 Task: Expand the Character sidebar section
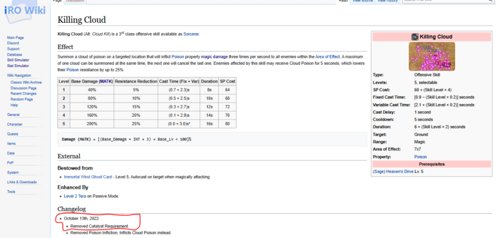pos(14,124)
